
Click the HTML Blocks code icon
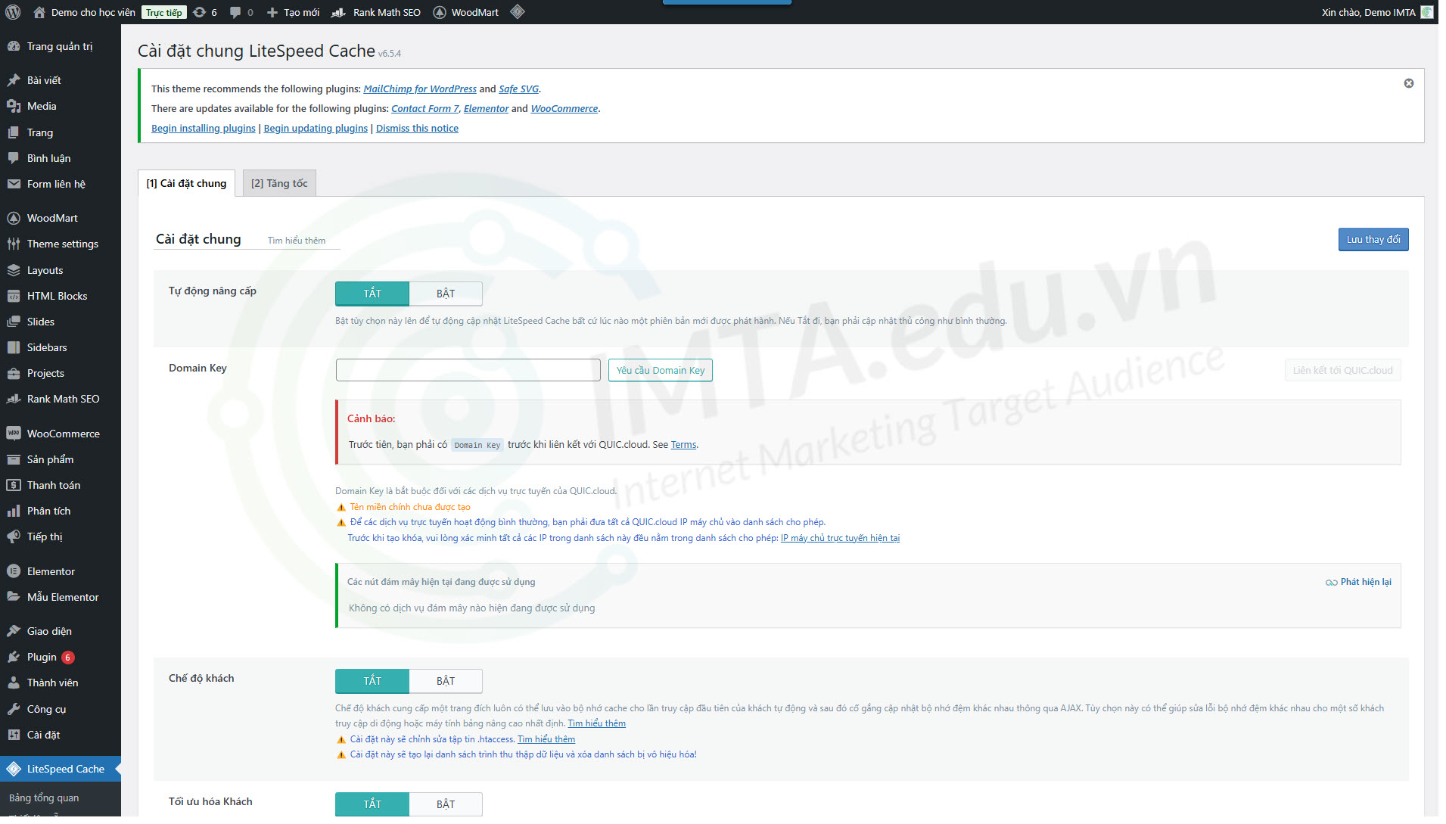coord(14,296)
